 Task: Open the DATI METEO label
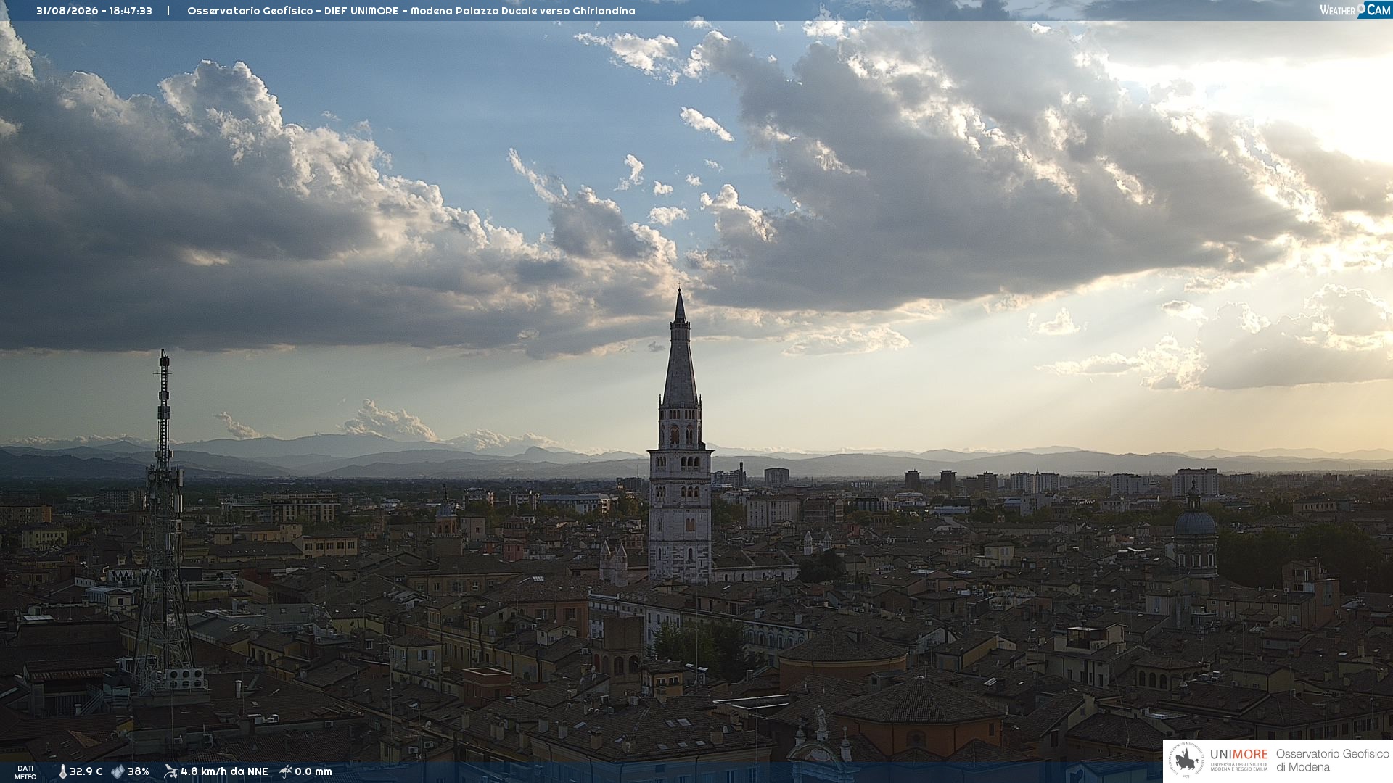click(x=25, y=772)
